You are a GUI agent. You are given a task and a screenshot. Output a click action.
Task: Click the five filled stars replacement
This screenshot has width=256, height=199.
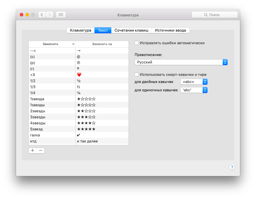(x=86, y=129)
